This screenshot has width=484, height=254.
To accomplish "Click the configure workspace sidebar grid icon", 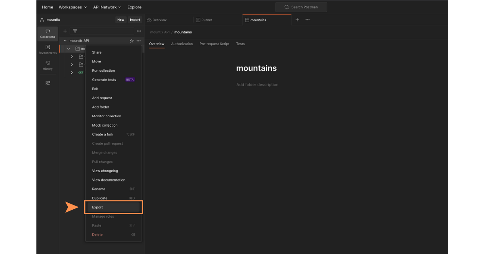I will 48,83.
